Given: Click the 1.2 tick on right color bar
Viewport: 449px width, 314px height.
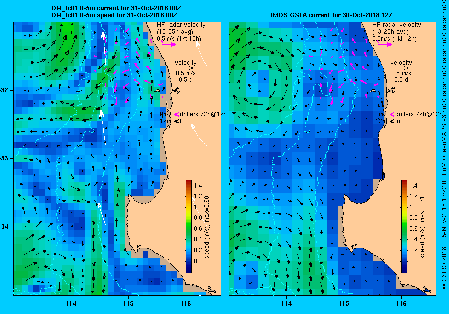Looking at the screenshot, I should click(x=413, y=196).
